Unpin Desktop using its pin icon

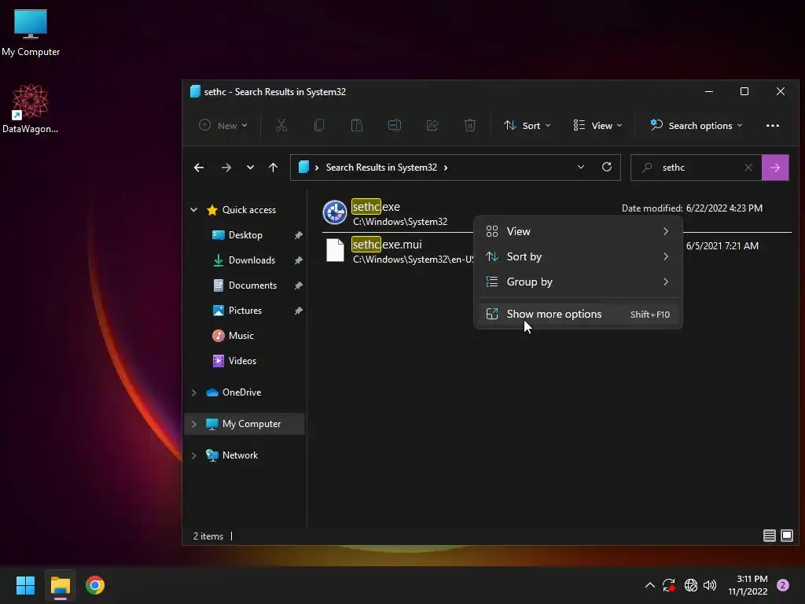[x=298, y=235]
